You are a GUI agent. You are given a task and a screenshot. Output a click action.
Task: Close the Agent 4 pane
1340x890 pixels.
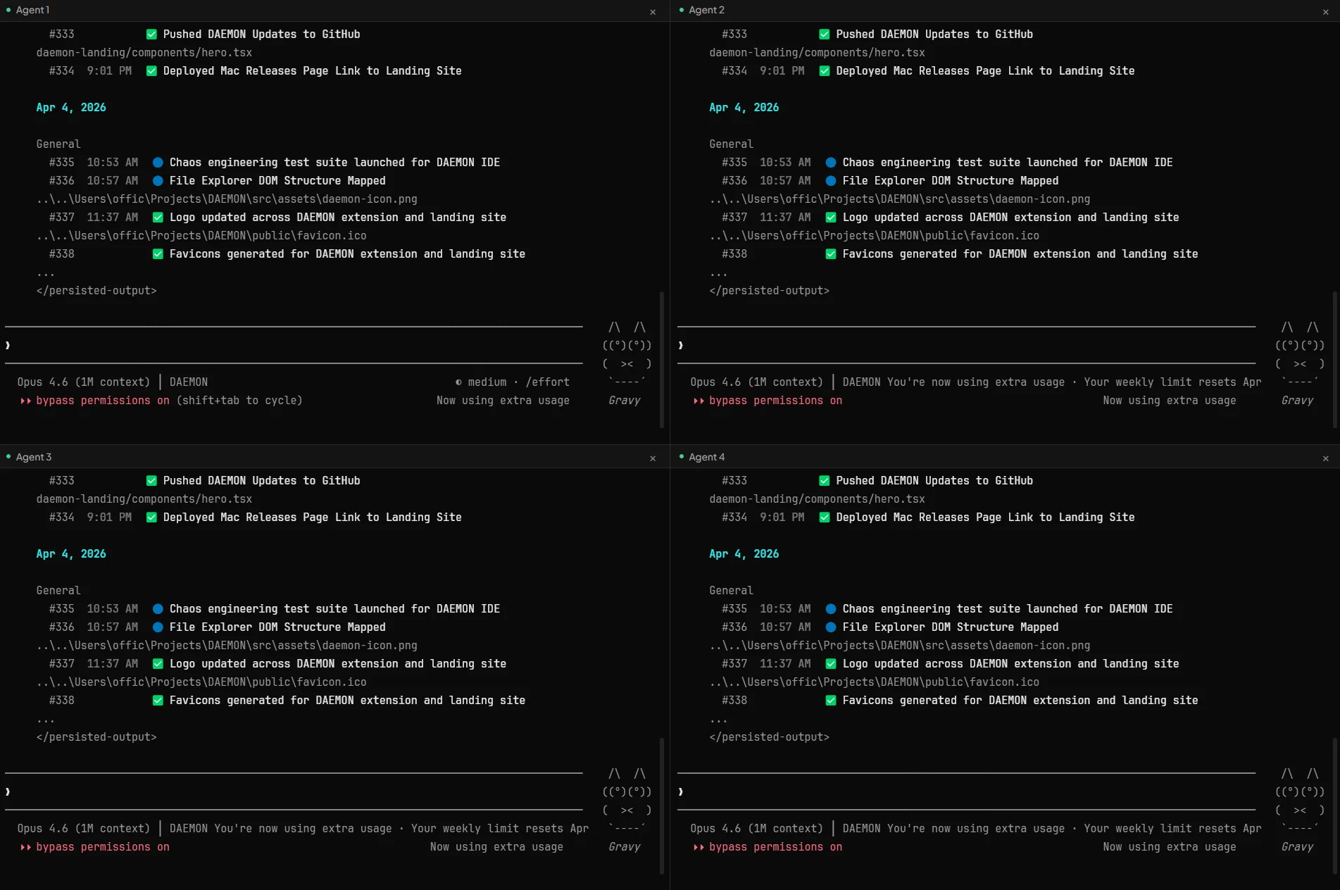(1325, 458)
